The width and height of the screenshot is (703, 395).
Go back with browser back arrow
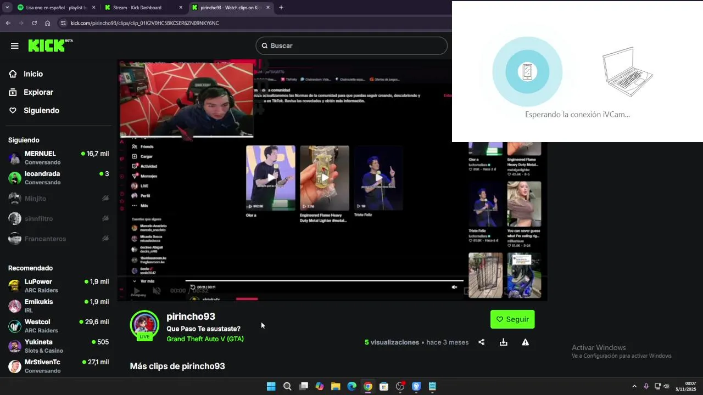coord(8,23)
